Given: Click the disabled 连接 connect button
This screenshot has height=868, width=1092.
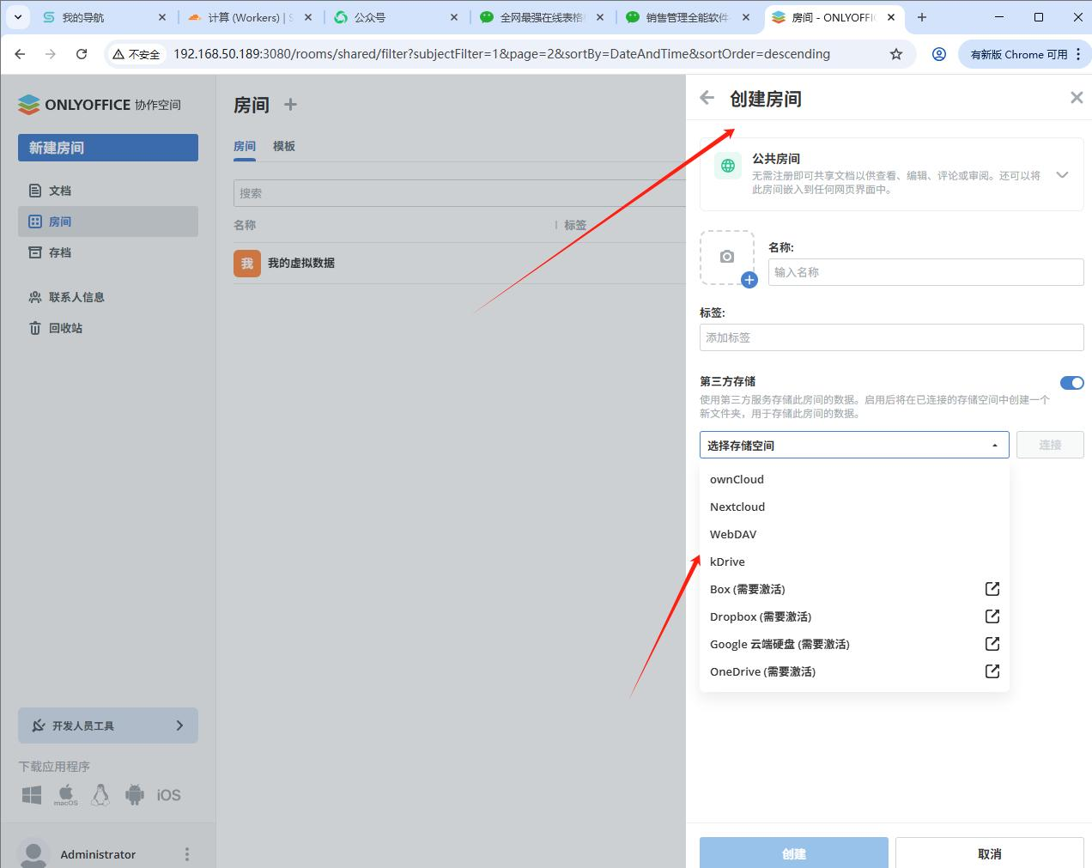Looking at the screenshot, I should [1050, 445].
